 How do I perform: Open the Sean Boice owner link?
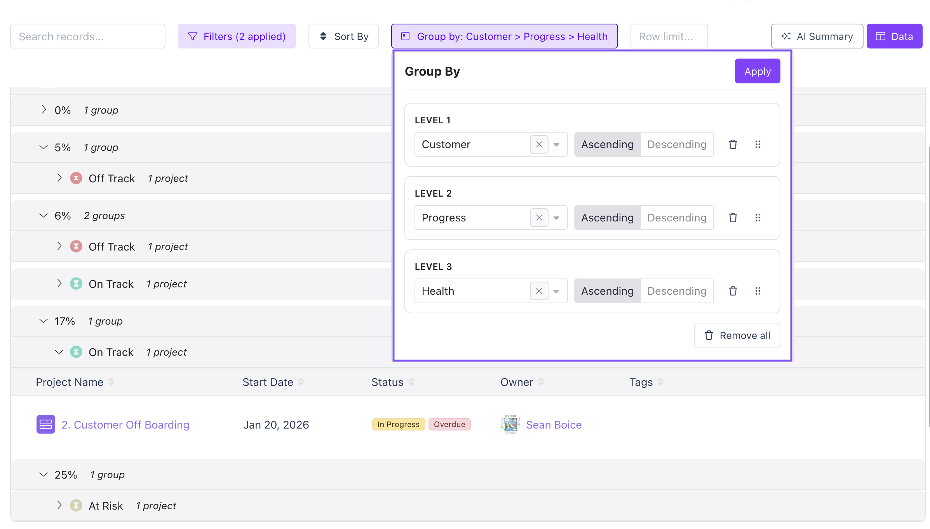coord(554,425)
